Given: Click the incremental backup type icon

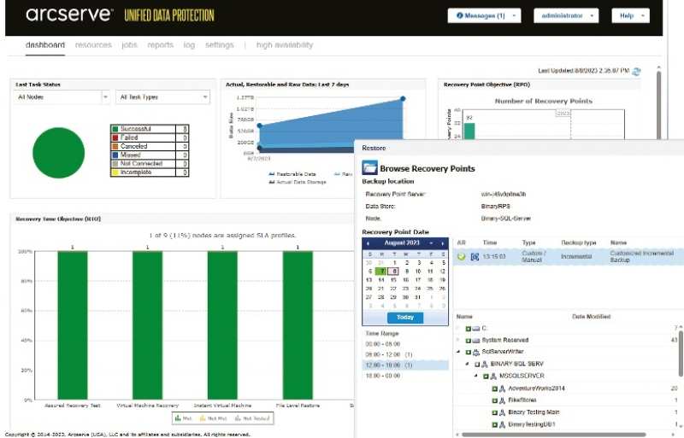Looking at the screenshot, I should [x=475, y=256].
